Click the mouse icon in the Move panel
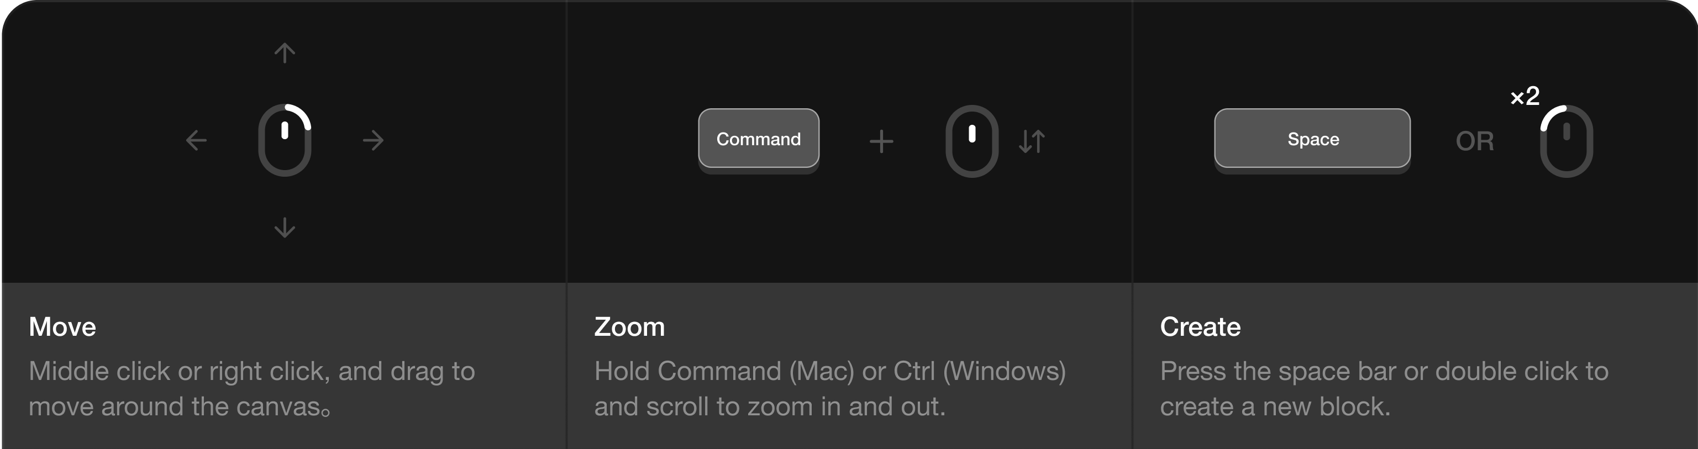Viewport: 1698px width, 449px height. 285,140
